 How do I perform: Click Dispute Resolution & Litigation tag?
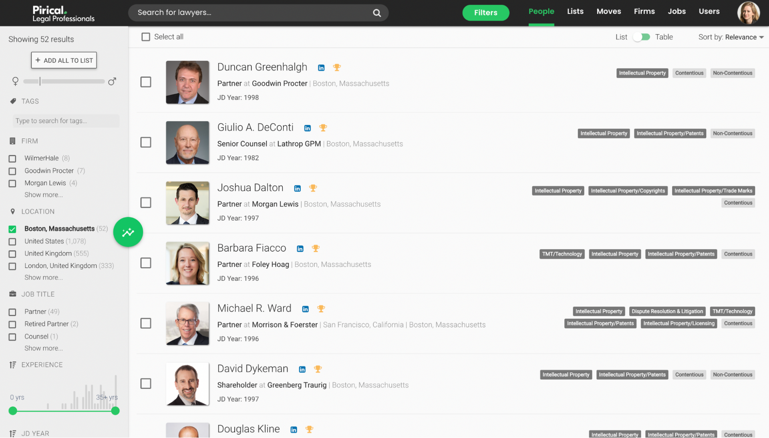click(667, 311)
